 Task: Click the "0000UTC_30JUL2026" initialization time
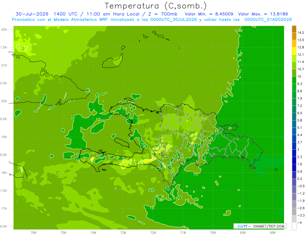(x=174, y=20)
